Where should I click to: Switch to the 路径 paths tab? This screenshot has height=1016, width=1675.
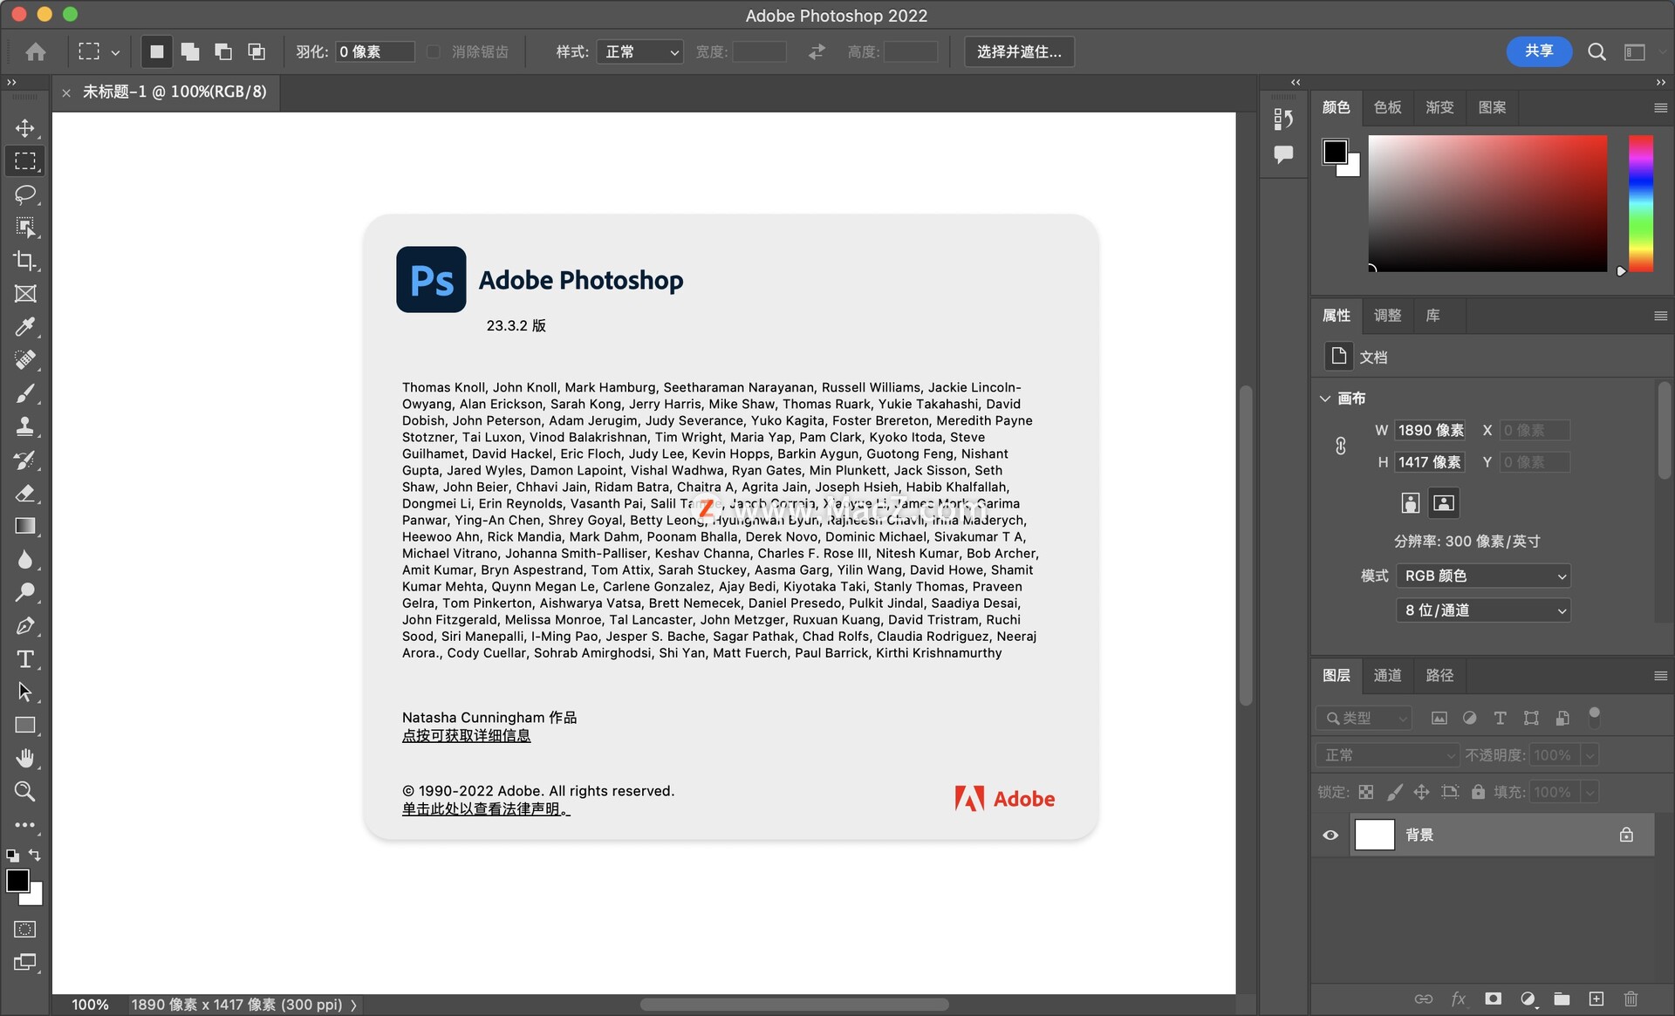(x=1439, y=676)
